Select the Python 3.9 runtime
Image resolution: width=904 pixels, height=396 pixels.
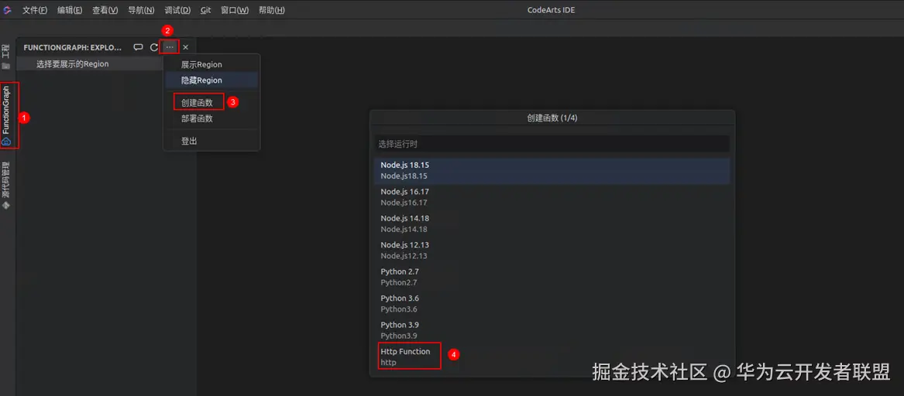pos(552,329)
